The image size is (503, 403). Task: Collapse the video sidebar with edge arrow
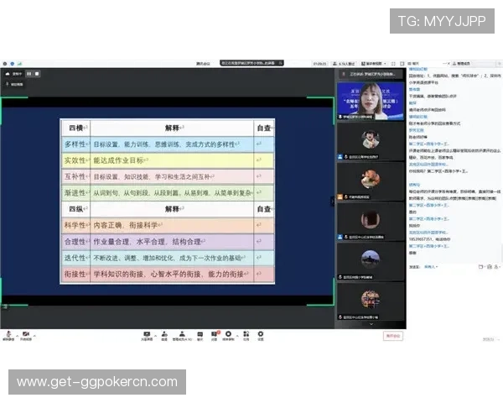pyautogui.click(x=332, y=201)
